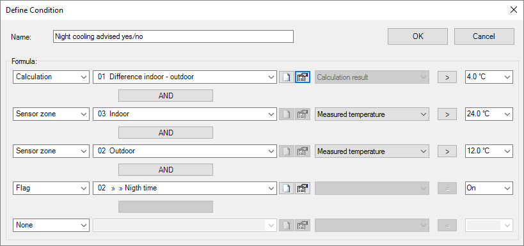The width and height of the screenshot is (524, 246).
Task: Open the Calculation type dropdown
Action: coord(51,77)
